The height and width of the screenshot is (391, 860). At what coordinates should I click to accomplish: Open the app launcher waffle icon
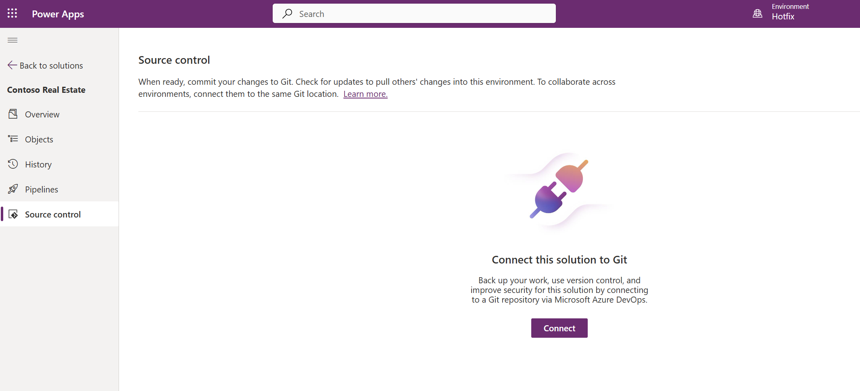[x=12, y=13]
